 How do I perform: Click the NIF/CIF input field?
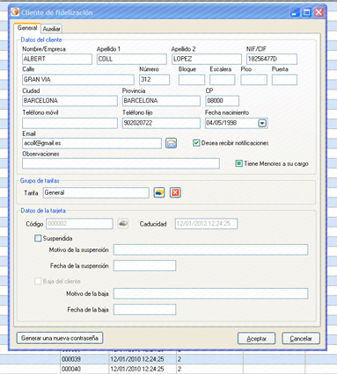(x=272, y=59)
